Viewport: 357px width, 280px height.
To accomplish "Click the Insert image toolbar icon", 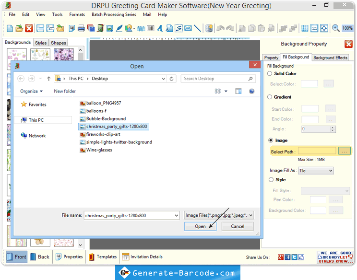I will (x=110, y=28).
